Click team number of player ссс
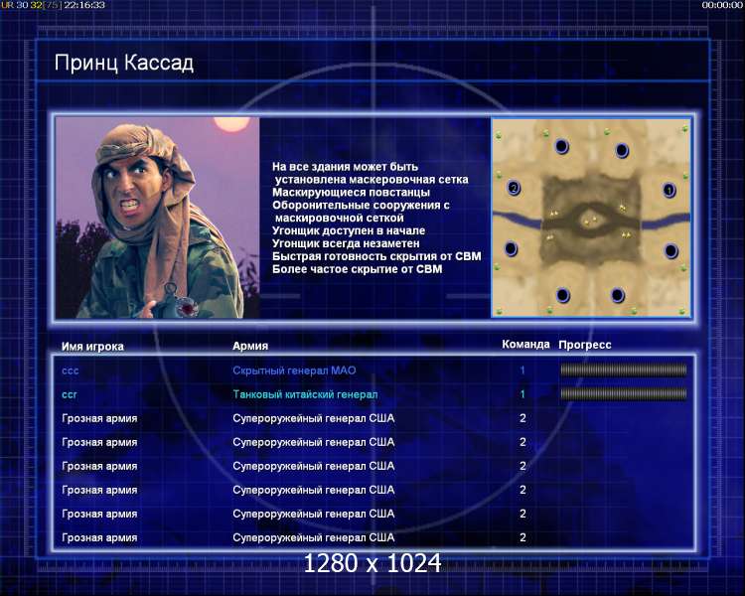This screenshot has width=745, height=596. [522, 371]
